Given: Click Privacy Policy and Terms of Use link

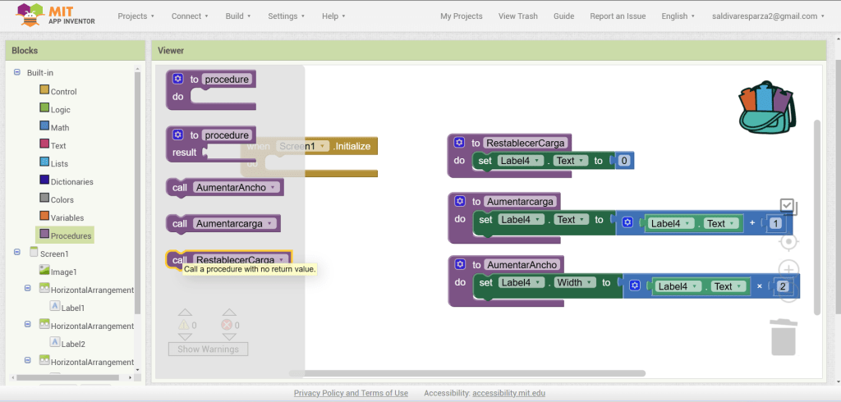Looking at the screenshot, I should pyautogui.click(x=351, y=393).
